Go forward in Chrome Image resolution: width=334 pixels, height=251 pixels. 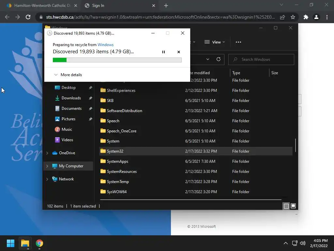pyautogui.click(x=18, y=17)
